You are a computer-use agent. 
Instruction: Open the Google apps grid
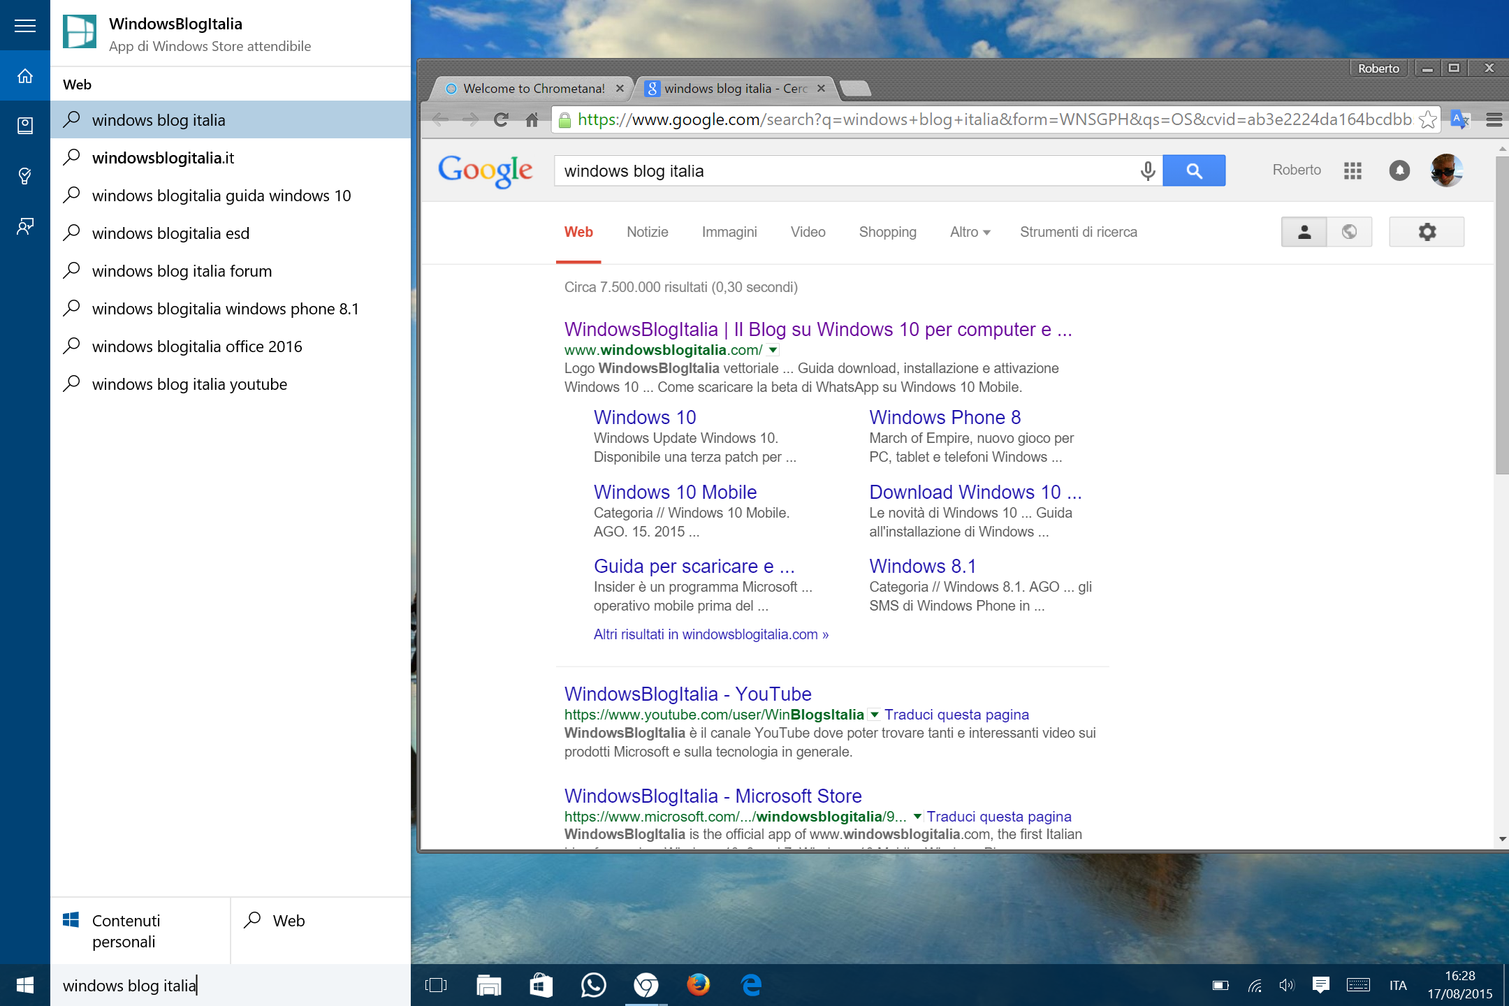click(1353, 170)
